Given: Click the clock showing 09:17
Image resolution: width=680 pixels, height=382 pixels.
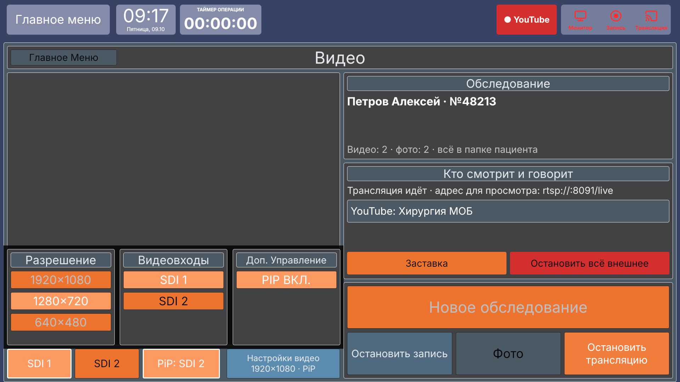Looking at the screenshot, I should 146,19.
